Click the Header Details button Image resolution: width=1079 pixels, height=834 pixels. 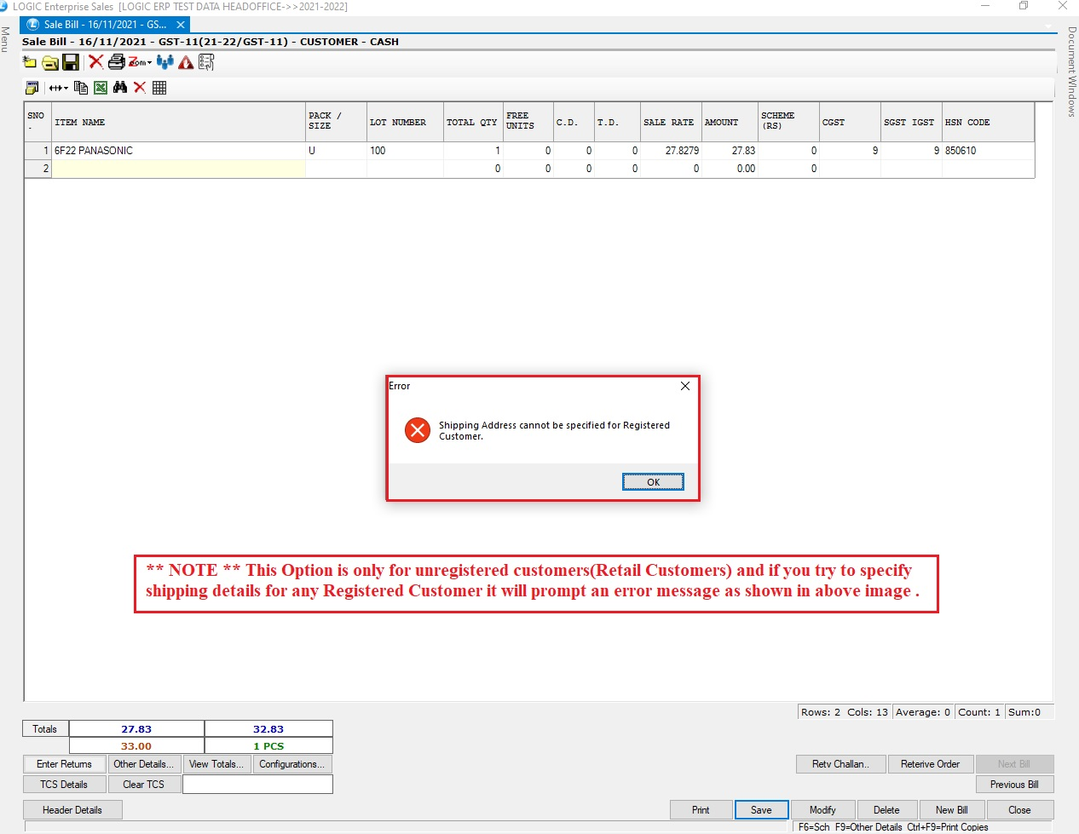(72, 810)
